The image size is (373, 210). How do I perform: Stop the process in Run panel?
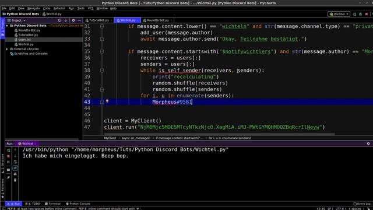9,156
